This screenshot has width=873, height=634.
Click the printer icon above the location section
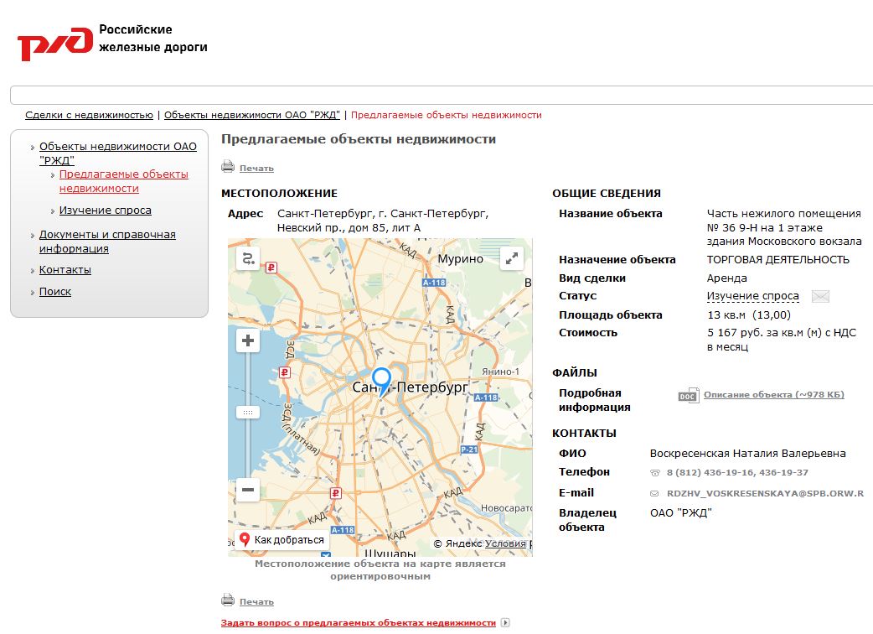[x=228, y=167]
